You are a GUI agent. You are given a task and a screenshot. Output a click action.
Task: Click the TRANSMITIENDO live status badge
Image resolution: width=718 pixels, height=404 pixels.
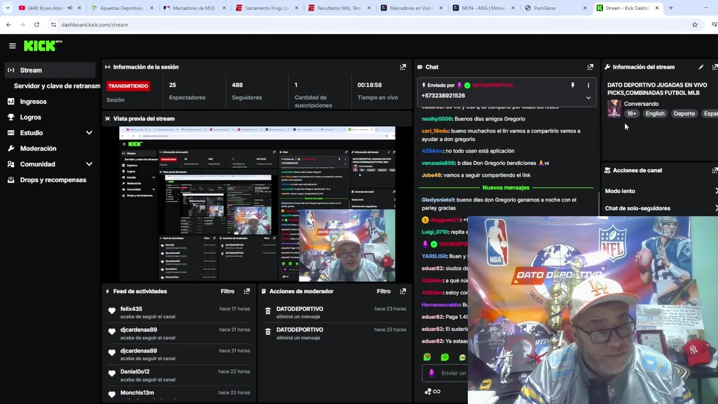128,86
